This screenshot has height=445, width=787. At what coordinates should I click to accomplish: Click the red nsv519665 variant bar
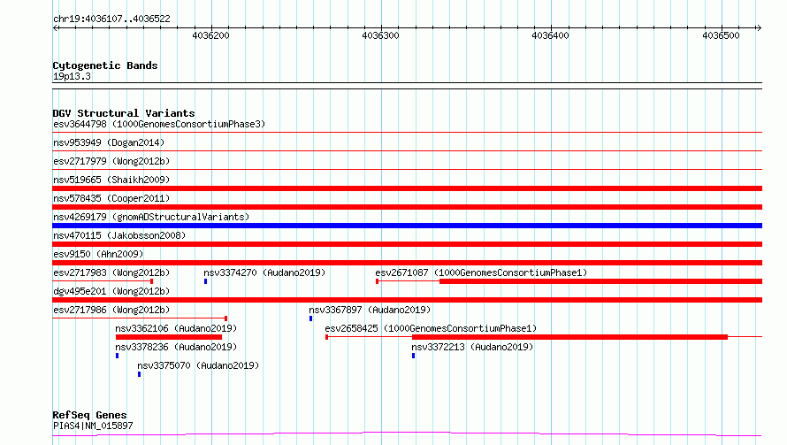tap(407, 188)
